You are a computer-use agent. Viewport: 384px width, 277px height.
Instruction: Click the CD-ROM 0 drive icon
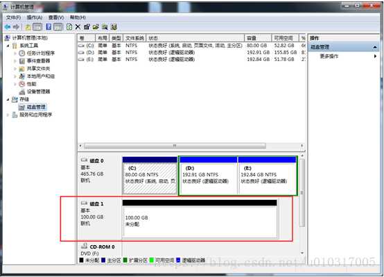[85, 246]
